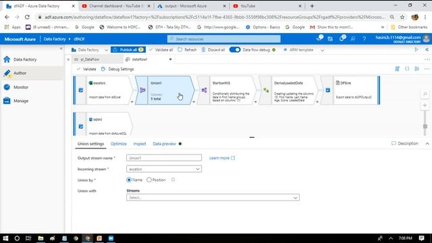The height and width of the screenshot is (243, 432).
Task: Add transformation after DeriveLoadedDate plus sign
Action: point(317,102)
